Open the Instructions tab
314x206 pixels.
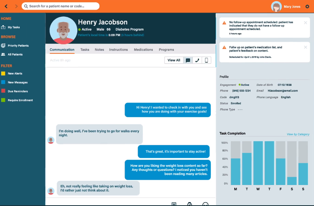[119, 50]
